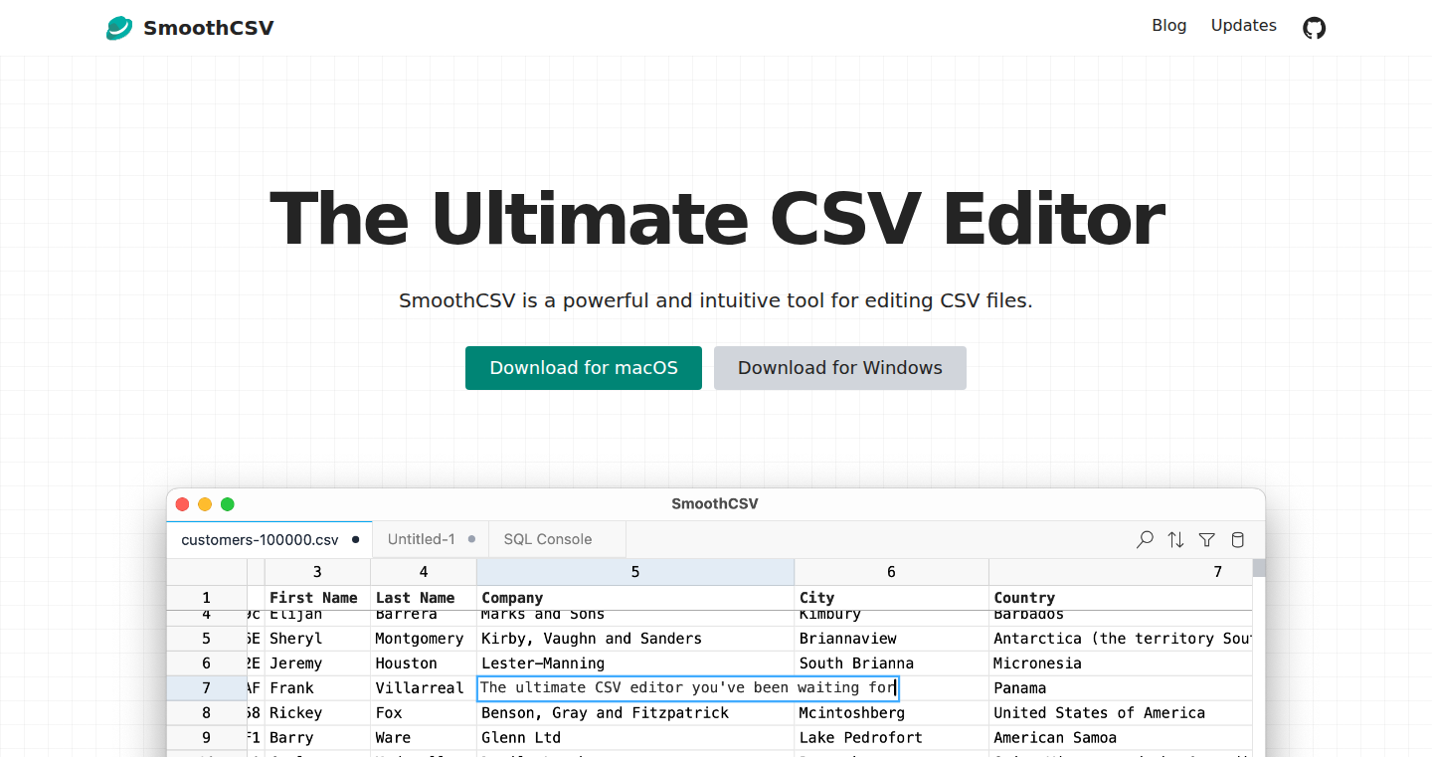Open the GitHub repository icon

tap(1315, 28)
